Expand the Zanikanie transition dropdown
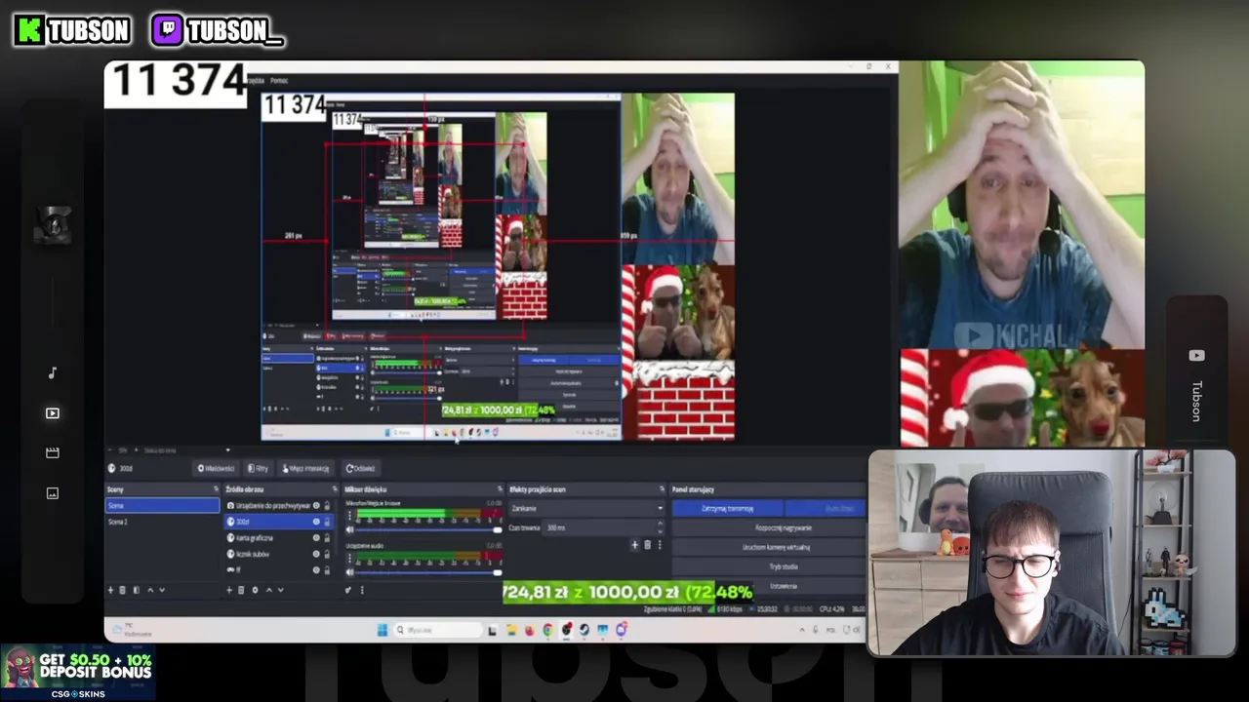 pos(586,508)
